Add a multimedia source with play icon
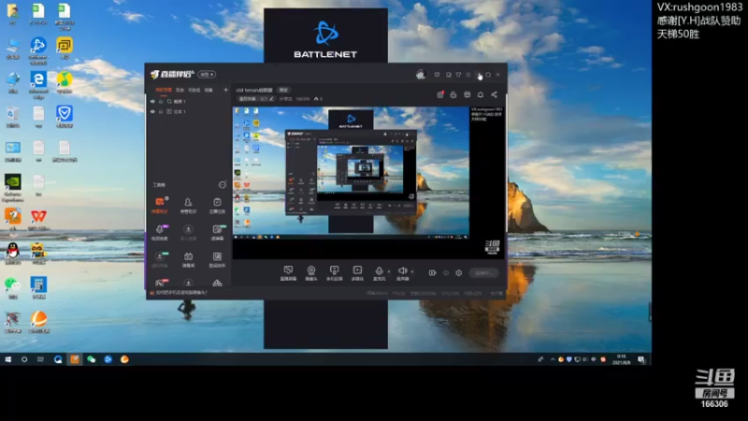 coord(357,273)
